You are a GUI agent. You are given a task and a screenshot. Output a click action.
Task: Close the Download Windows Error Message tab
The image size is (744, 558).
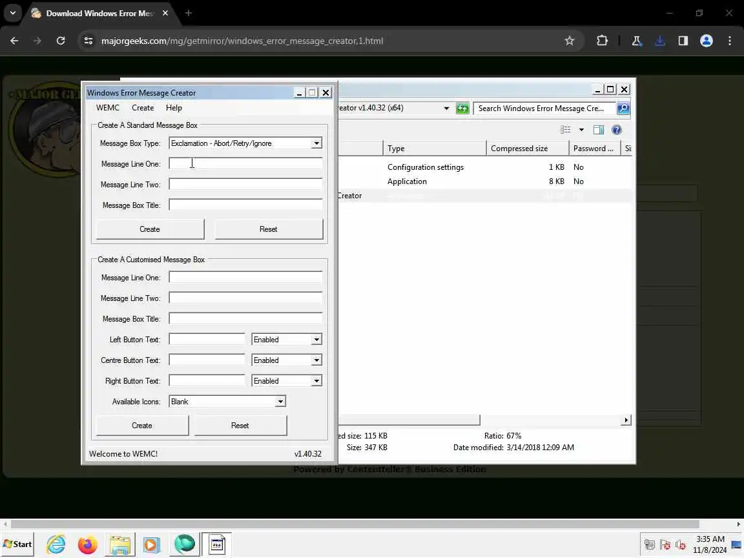coord(165,13)
